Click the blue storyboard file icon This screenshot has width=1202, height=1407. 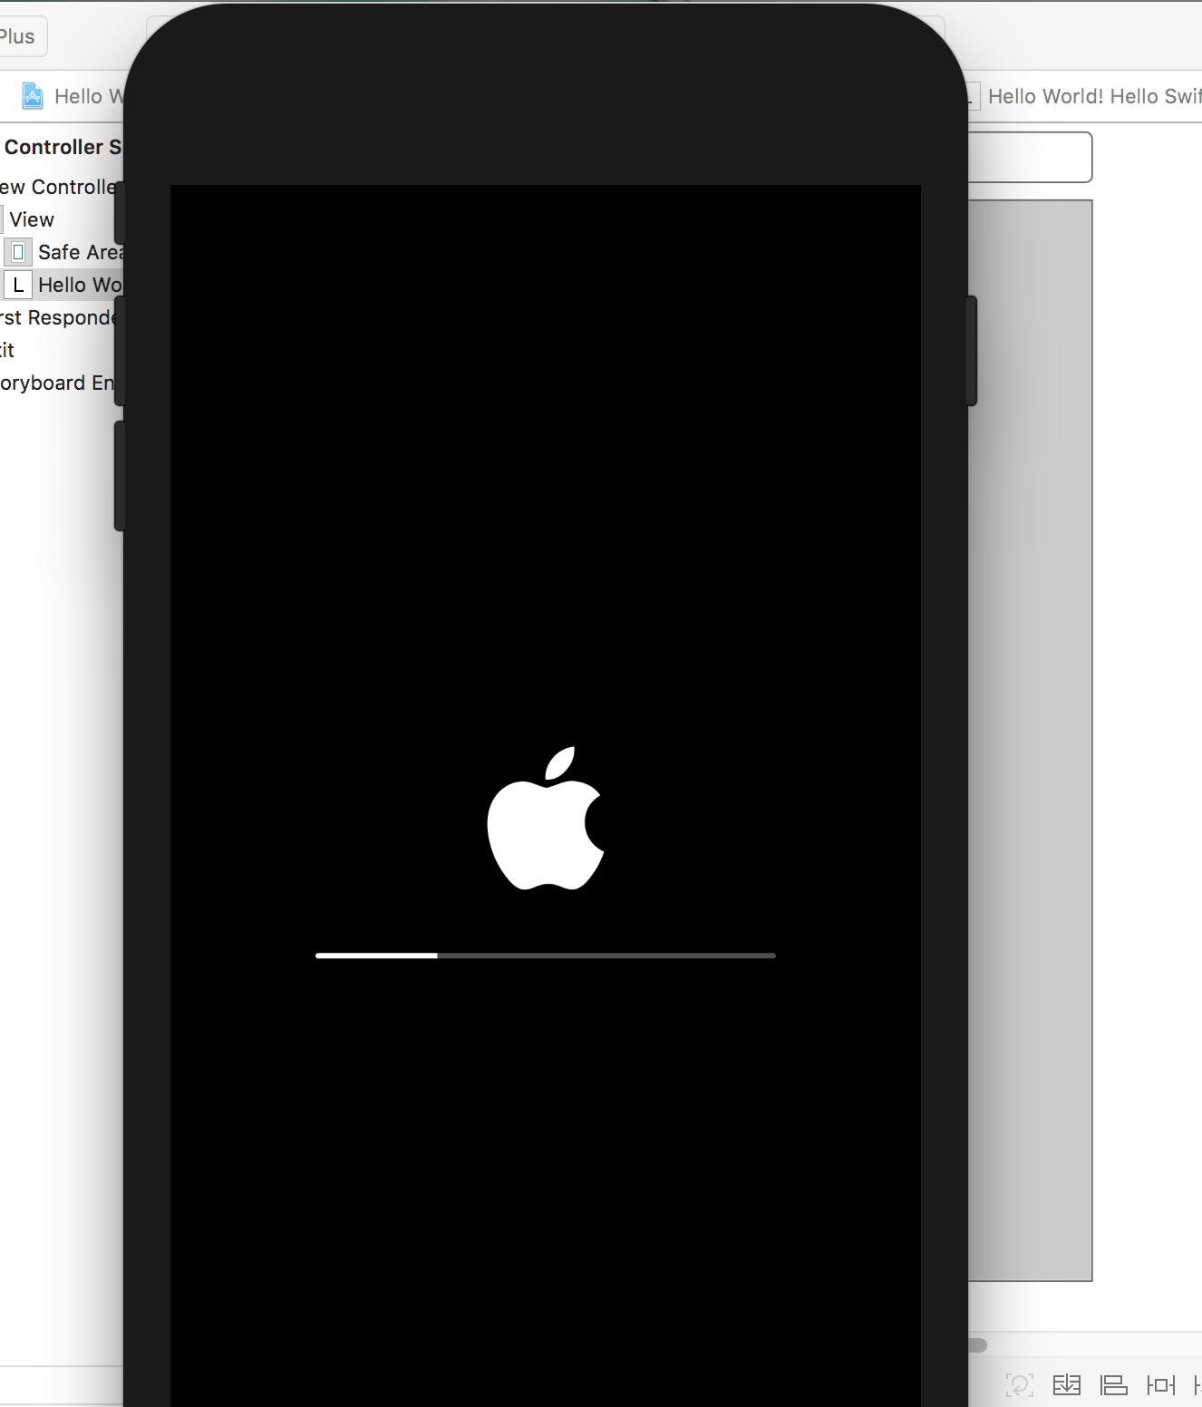pyautogui.click(x=32, y=95)
